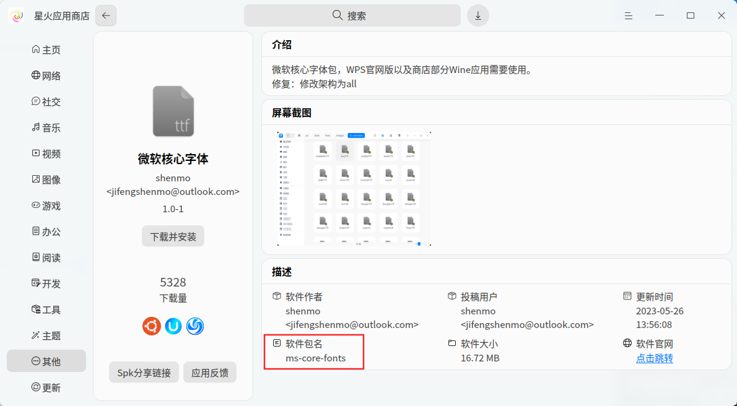The image size is (737, 406).
Task: Open the 网络 network category
Action: (x=46, y=76)
